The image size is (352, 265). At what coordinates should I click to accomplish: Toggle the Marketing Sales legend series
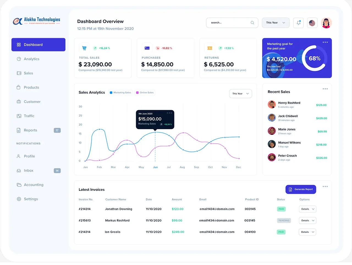120,93
